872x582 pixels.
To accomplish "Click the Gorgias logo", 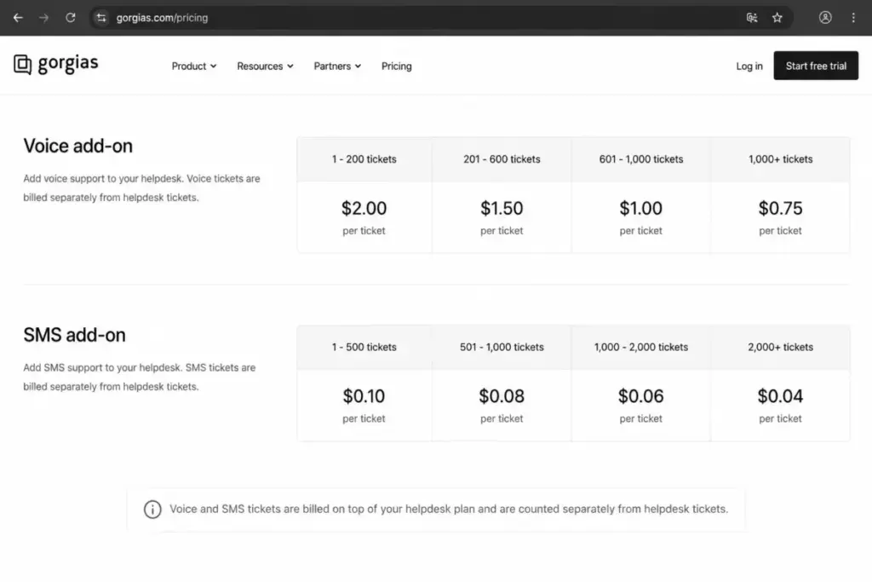I will pos(55,64).
